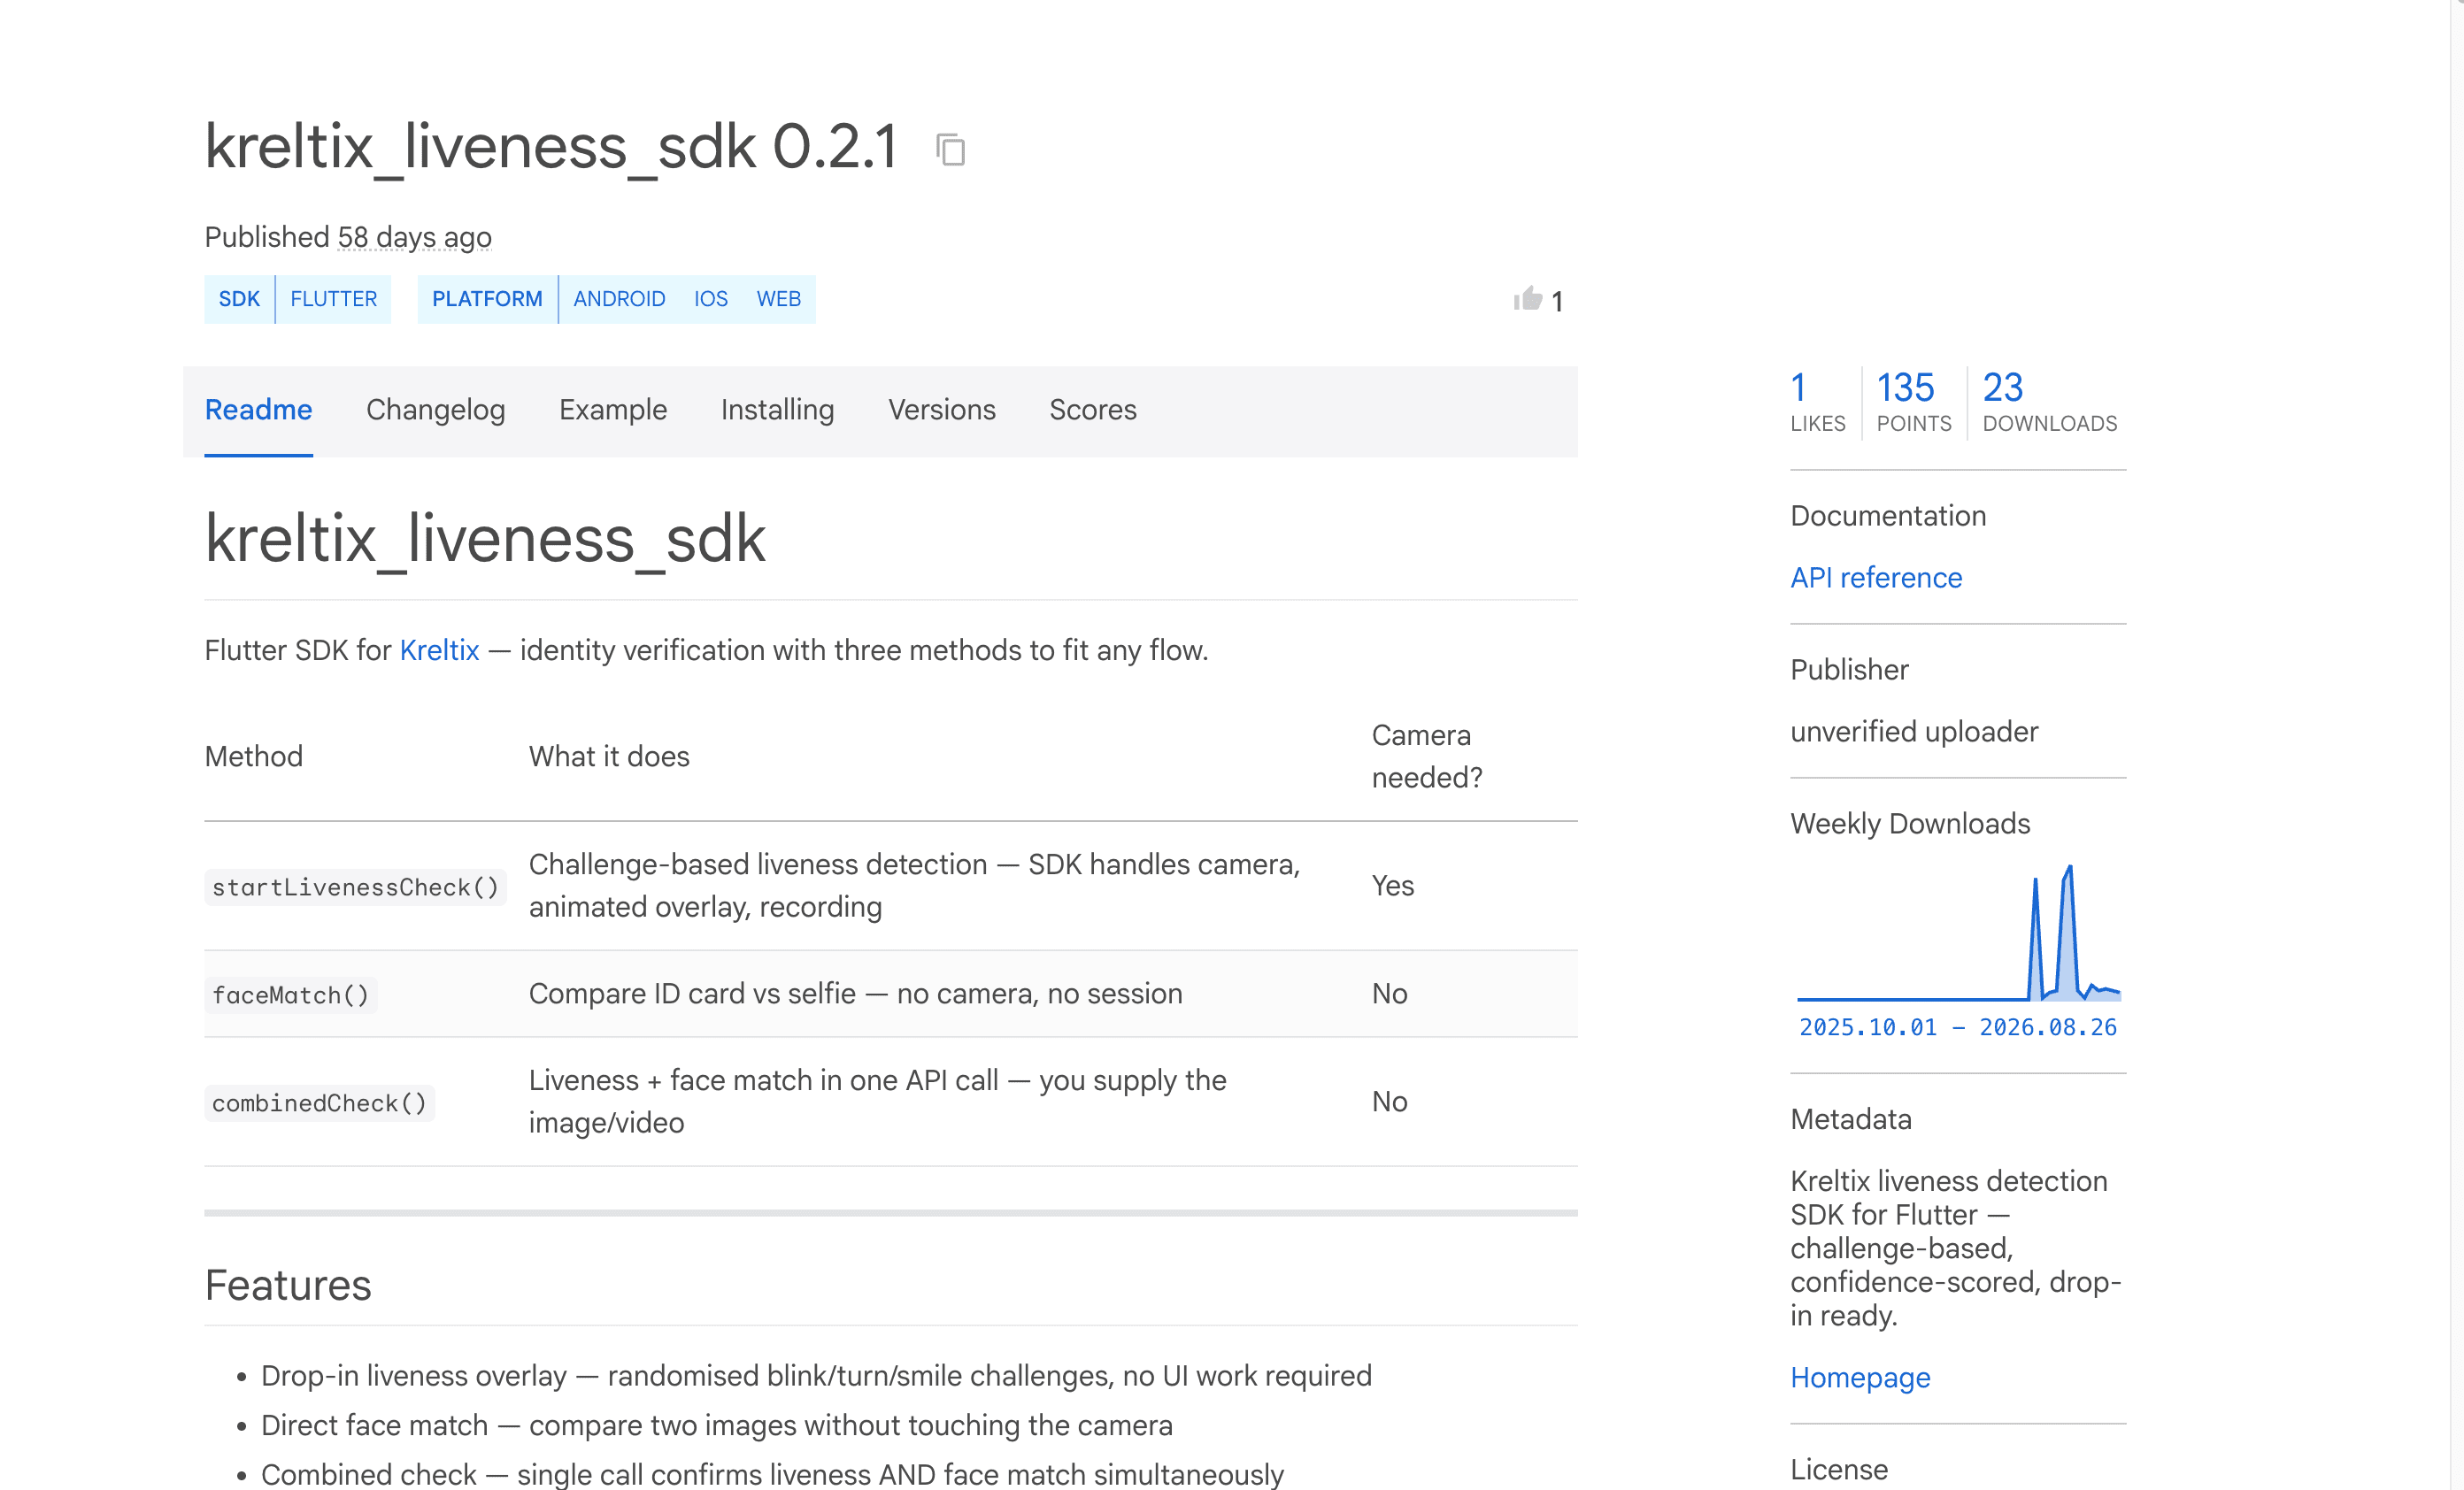The image size is (2464, 1490).
Task: Copy package name and version to clipboard
Action: (950, 150)
